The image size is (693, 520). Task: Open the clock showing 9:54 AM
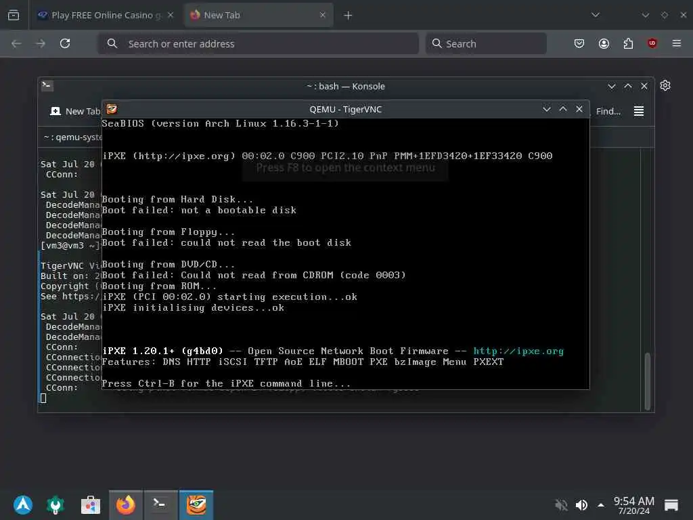click(633, 505)
